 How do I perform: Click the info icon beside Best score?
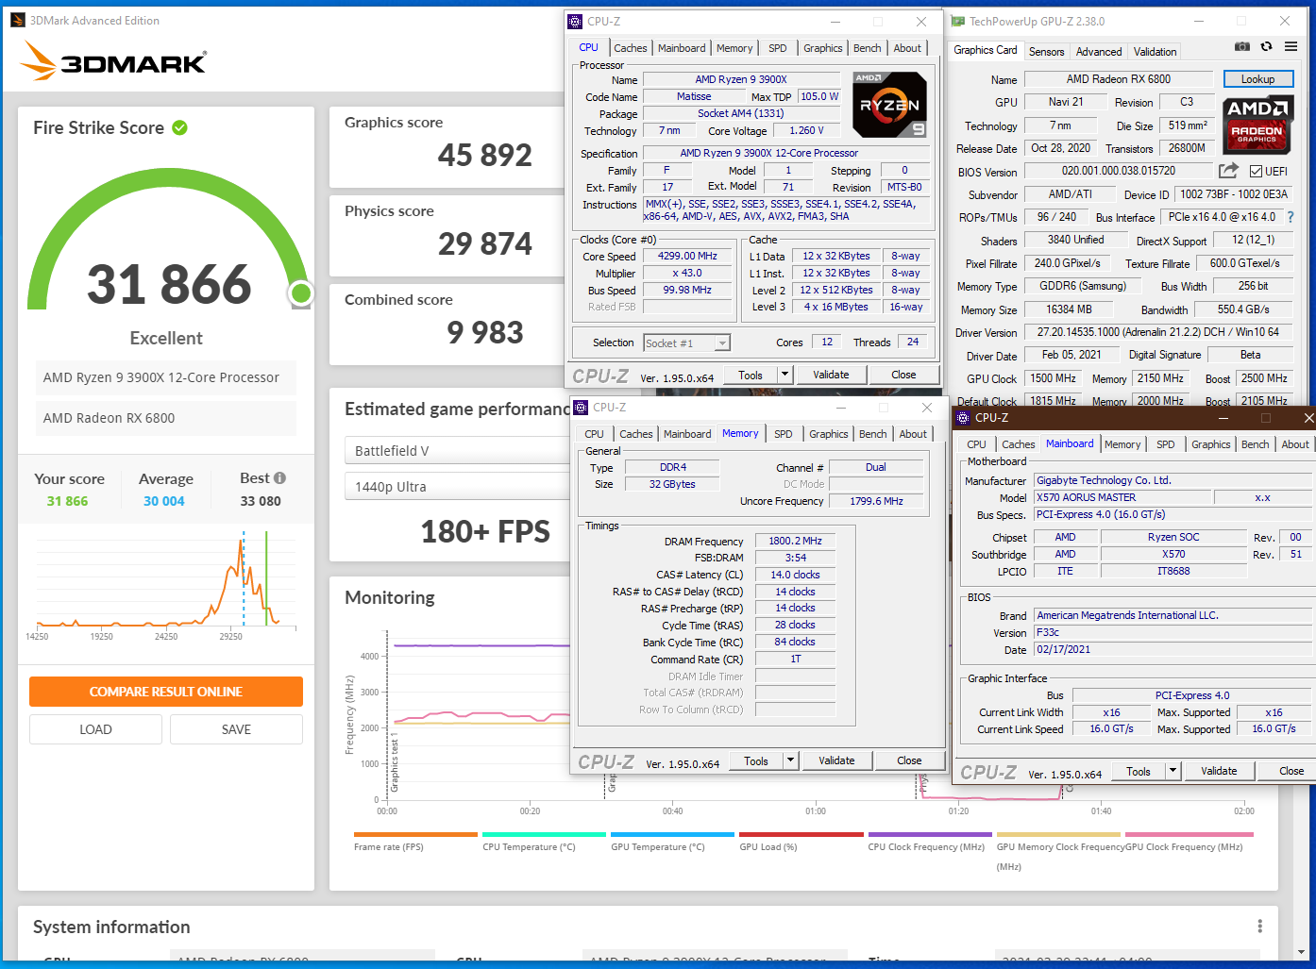(x=279, y=478)
